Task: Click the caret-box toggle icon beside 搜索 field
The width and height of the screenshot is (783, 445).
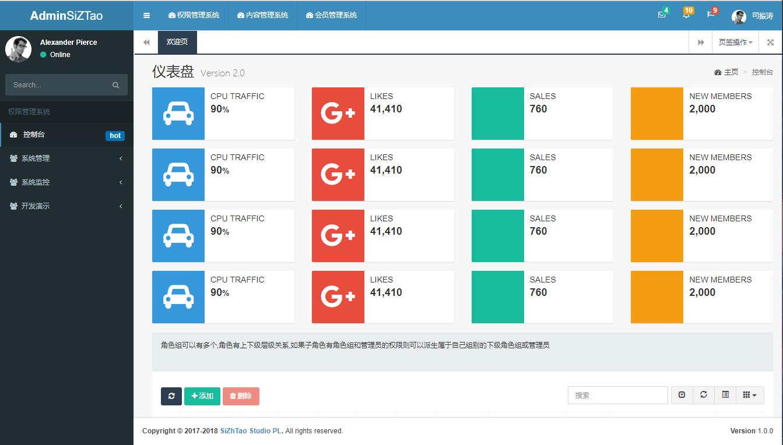Action: tap(682, 395)
